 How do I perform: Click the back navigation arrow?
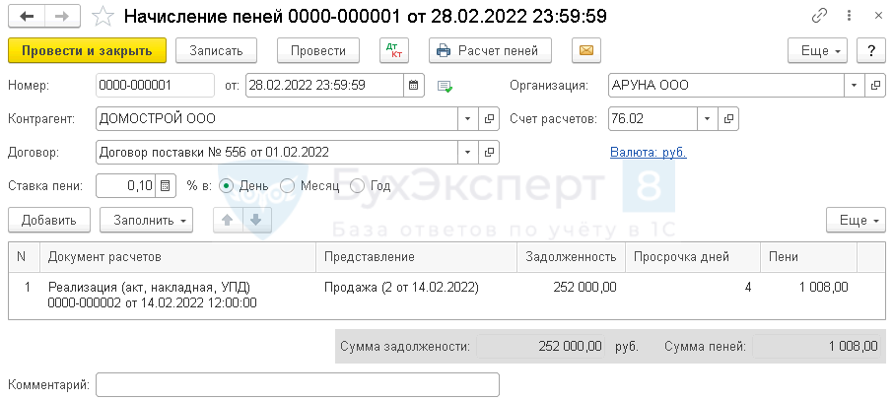pos(27,17)
